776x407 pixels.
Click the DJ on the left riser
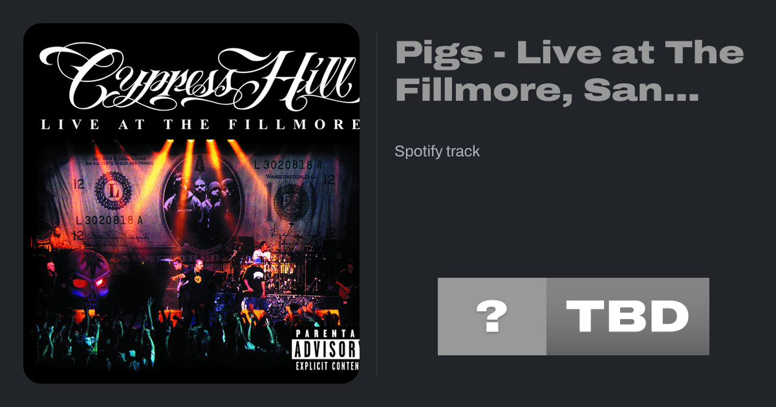coord(60,238)
